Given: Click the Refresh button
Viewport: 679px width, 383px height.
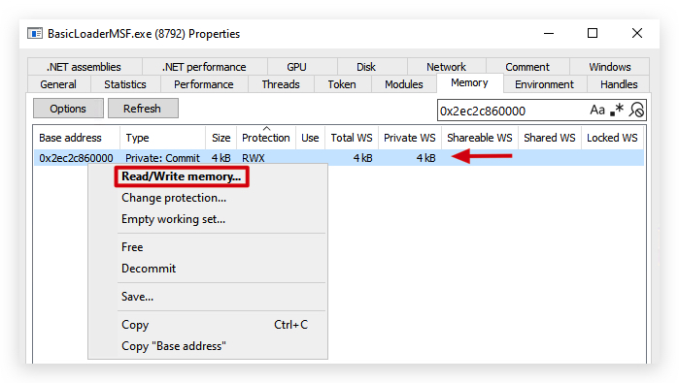Looking at the screenshot, I should click(x=143, y=109).
